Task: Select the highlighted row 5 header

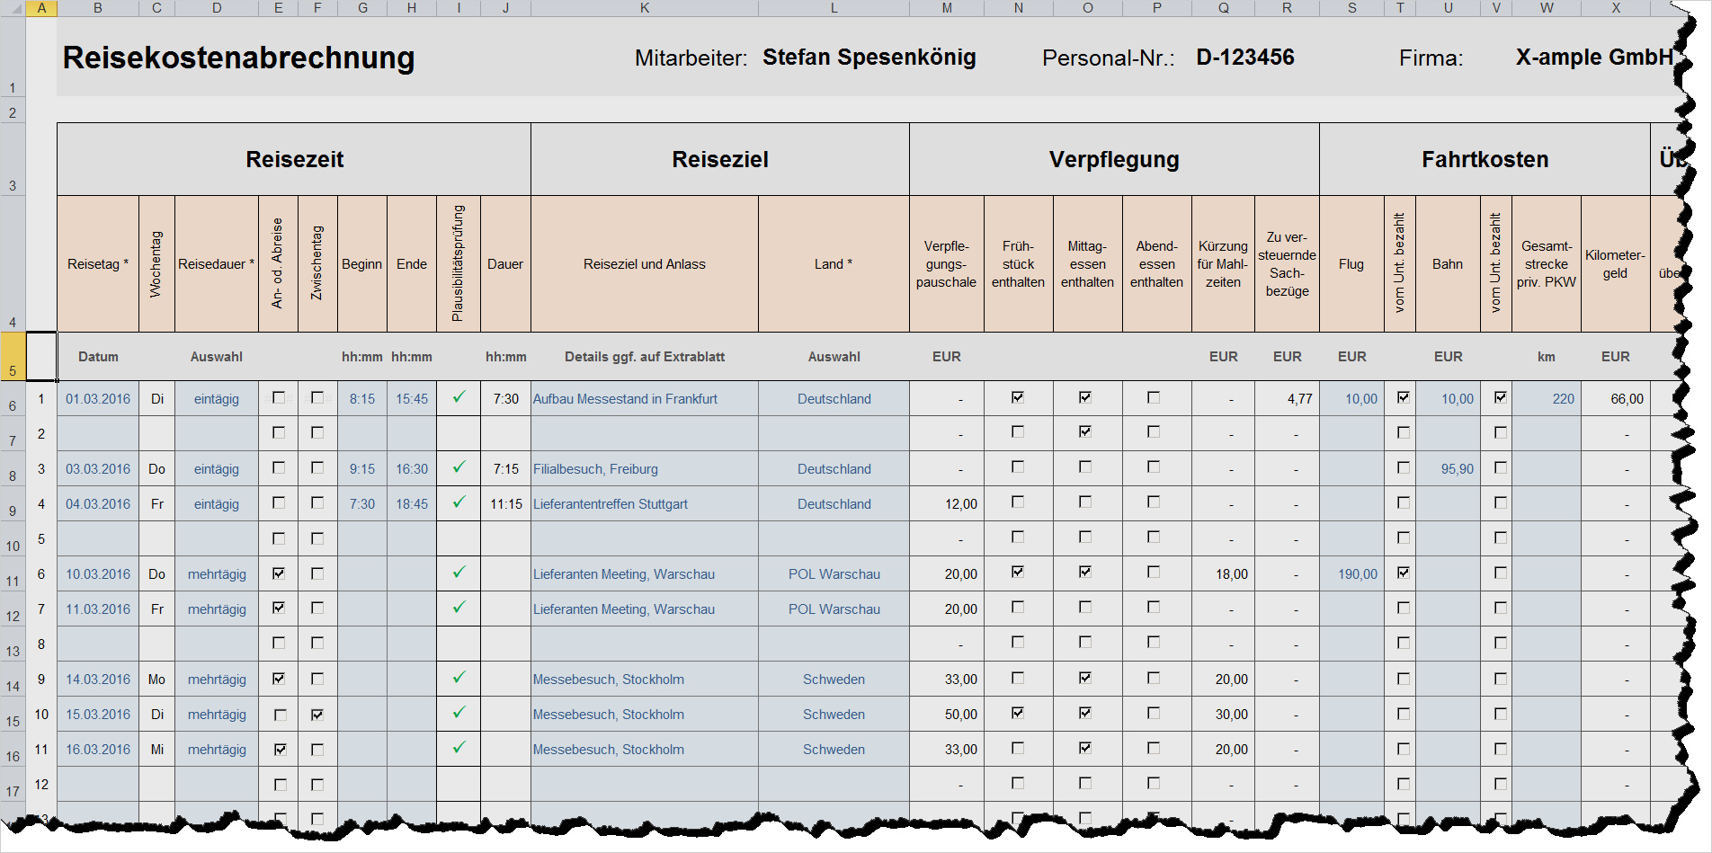Action: (x=13, y=357)
